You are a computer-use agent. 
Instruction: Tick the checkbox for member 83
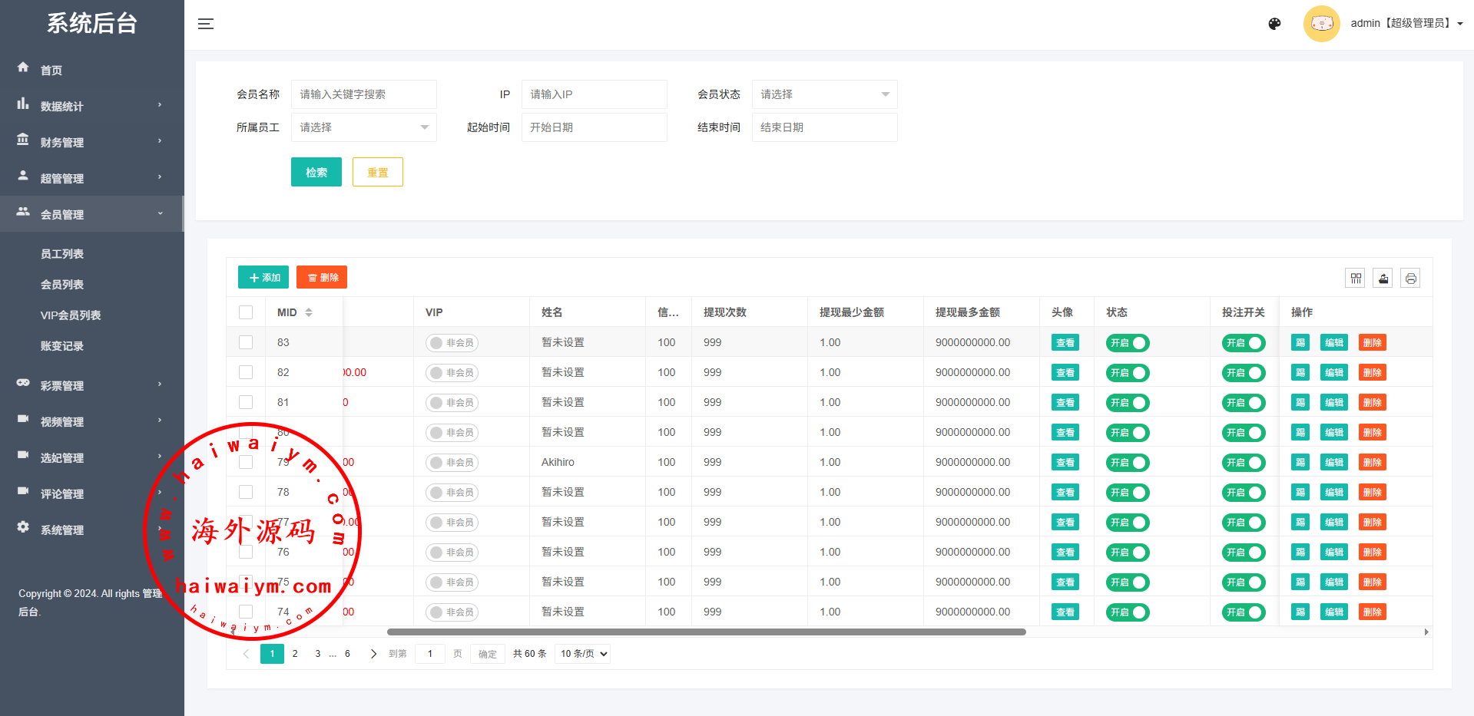(246, 342)
